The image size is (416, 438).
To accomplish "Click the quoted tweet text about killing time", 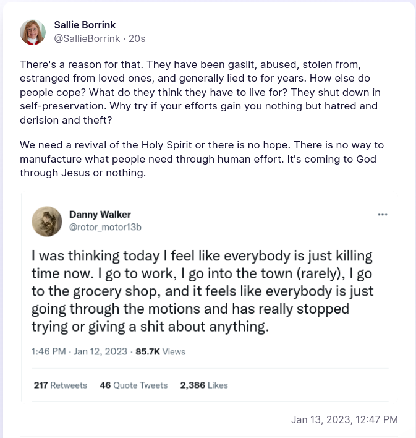I will [x=202, y=291].
